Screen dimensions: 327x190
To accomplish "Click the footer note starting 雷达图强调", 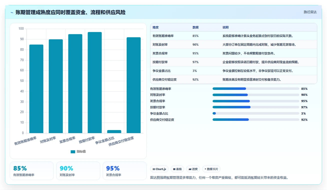I will coord(219,178).
